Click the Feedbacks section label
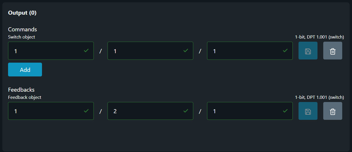This screenshot has width=352, height=152. coord(21,90)
